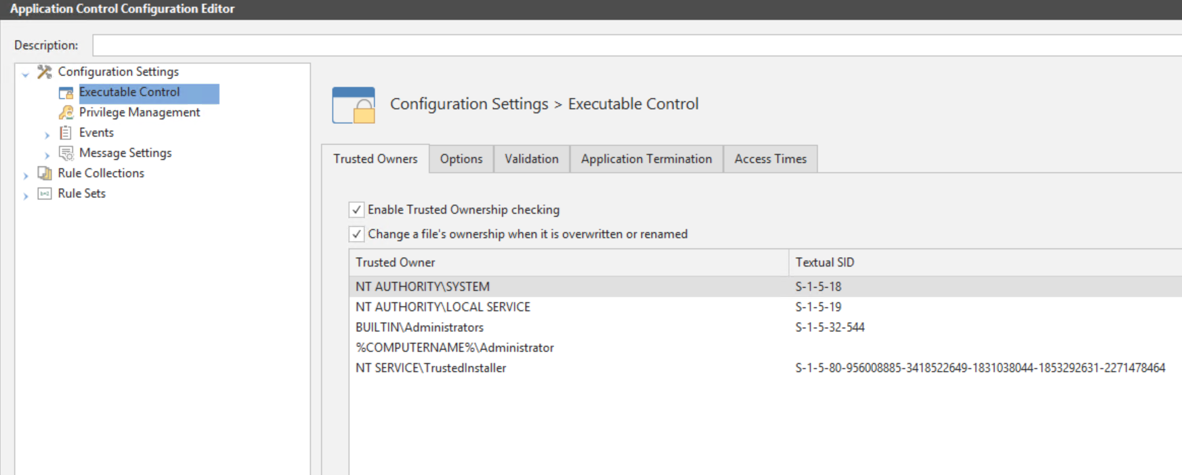Click the Configuration Settings wrench icon
The image size is (1182, 475).
[45, 72]
